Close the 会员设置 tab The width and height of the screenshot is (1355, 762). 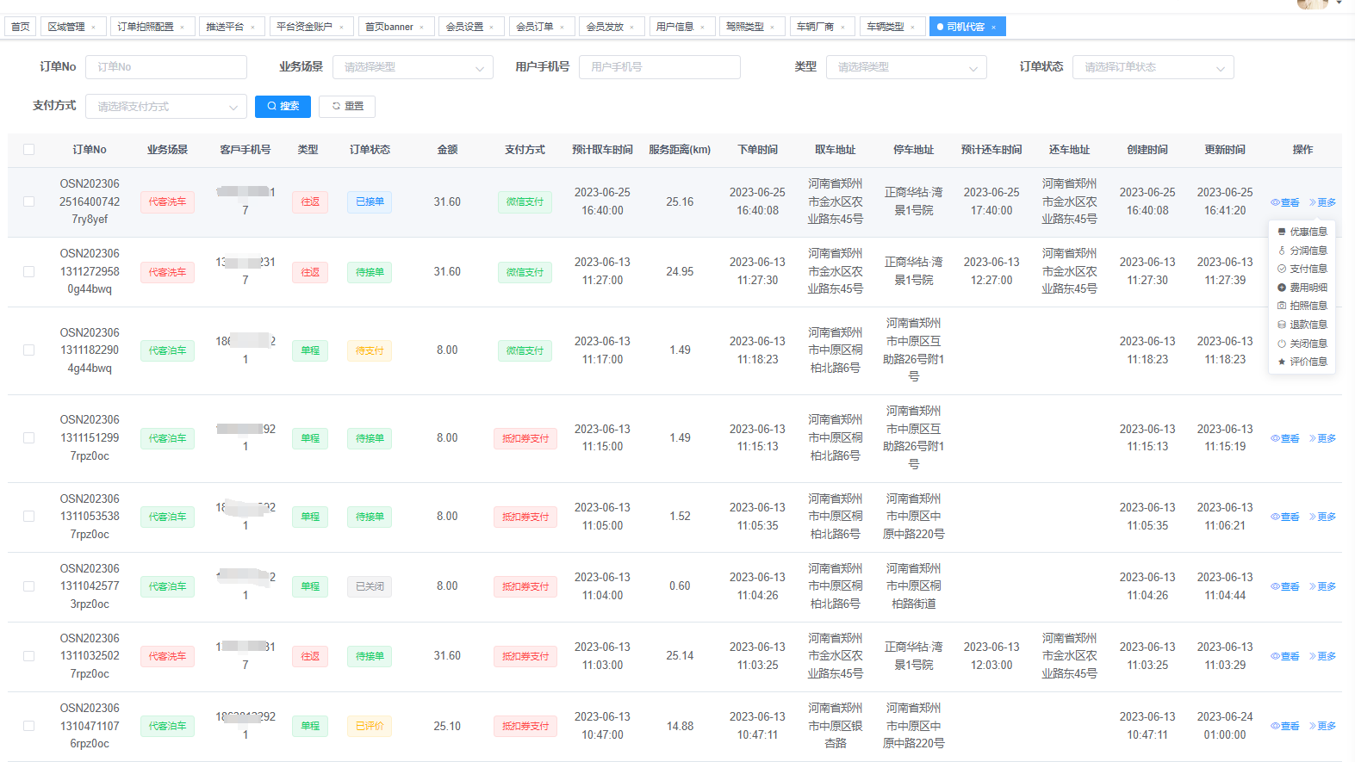492,28
